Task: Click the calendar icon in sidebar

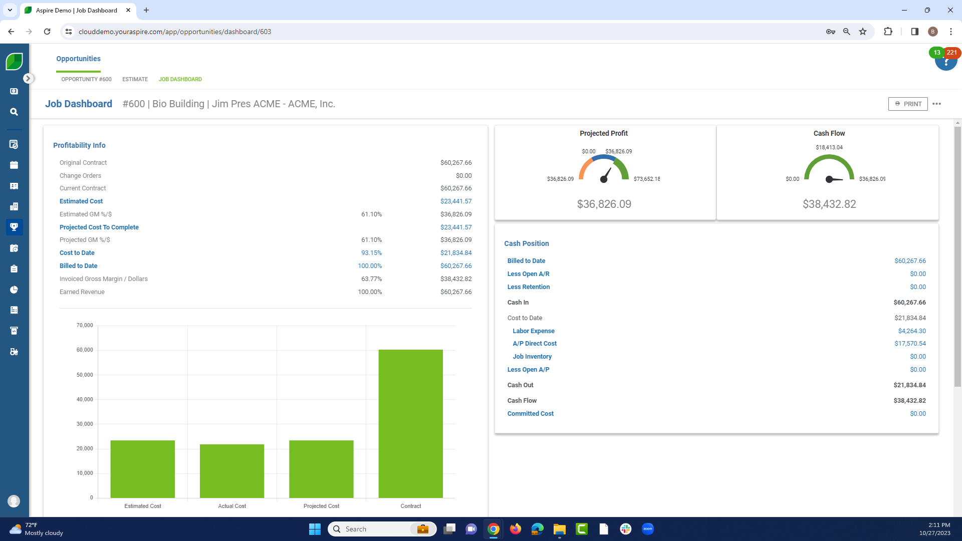Action: 14,165
